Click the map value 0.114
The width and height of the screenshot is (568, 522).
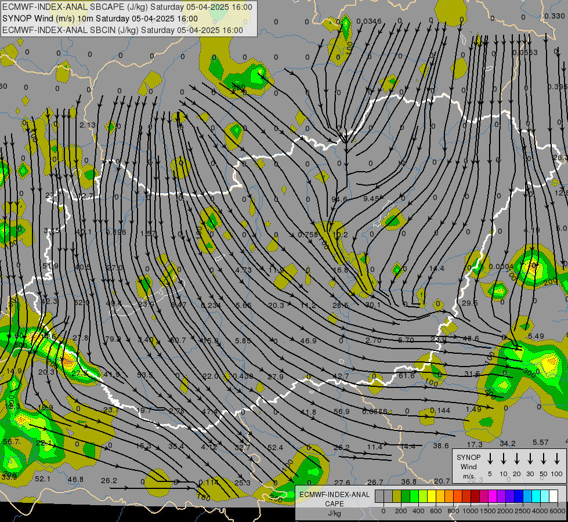click(x=209, y=482)
